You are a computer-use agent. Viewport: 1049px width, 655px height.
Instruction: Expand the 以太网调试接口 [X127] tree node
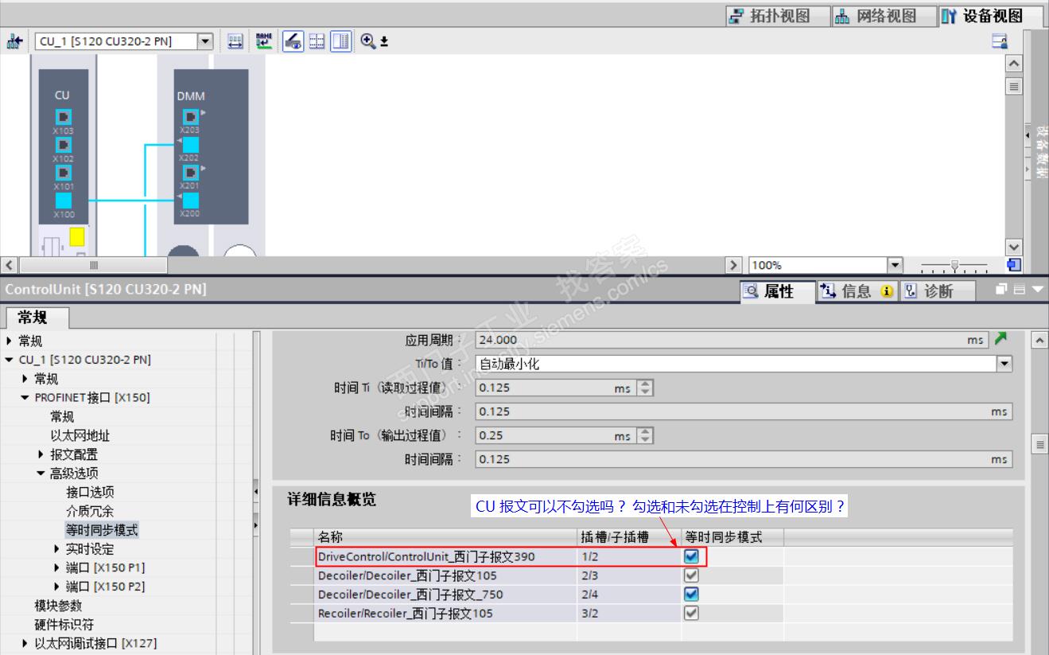click(x=25, y=643)
